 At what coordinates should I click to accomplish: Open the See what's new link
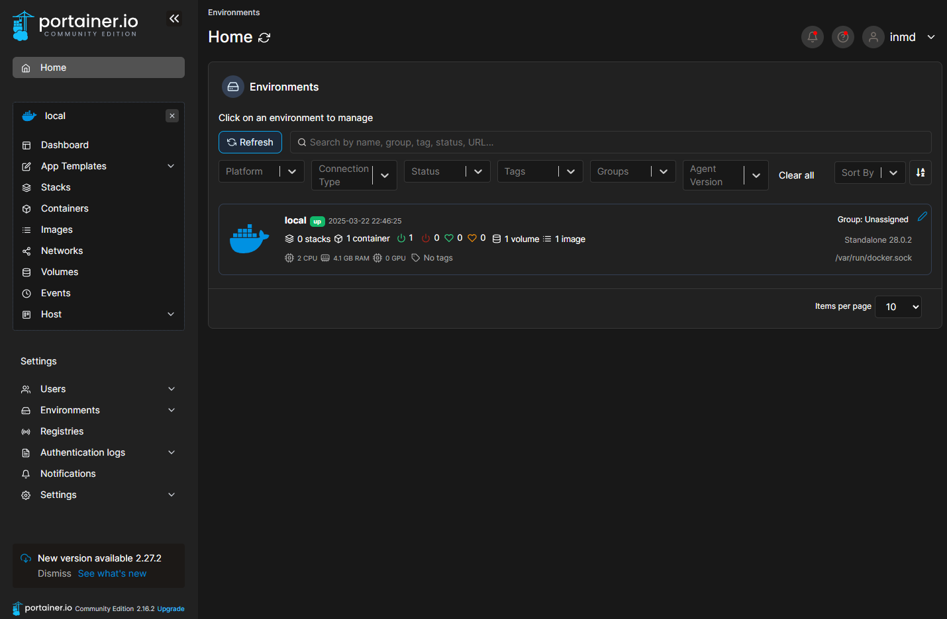click(x=112, y=573)
